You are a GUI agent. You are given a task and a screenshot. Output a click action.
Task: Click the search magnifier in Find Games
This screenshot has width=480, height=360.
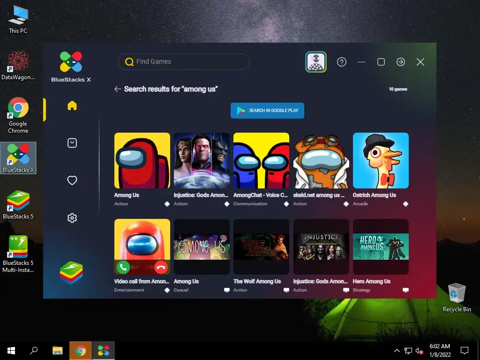coord(129,62)
